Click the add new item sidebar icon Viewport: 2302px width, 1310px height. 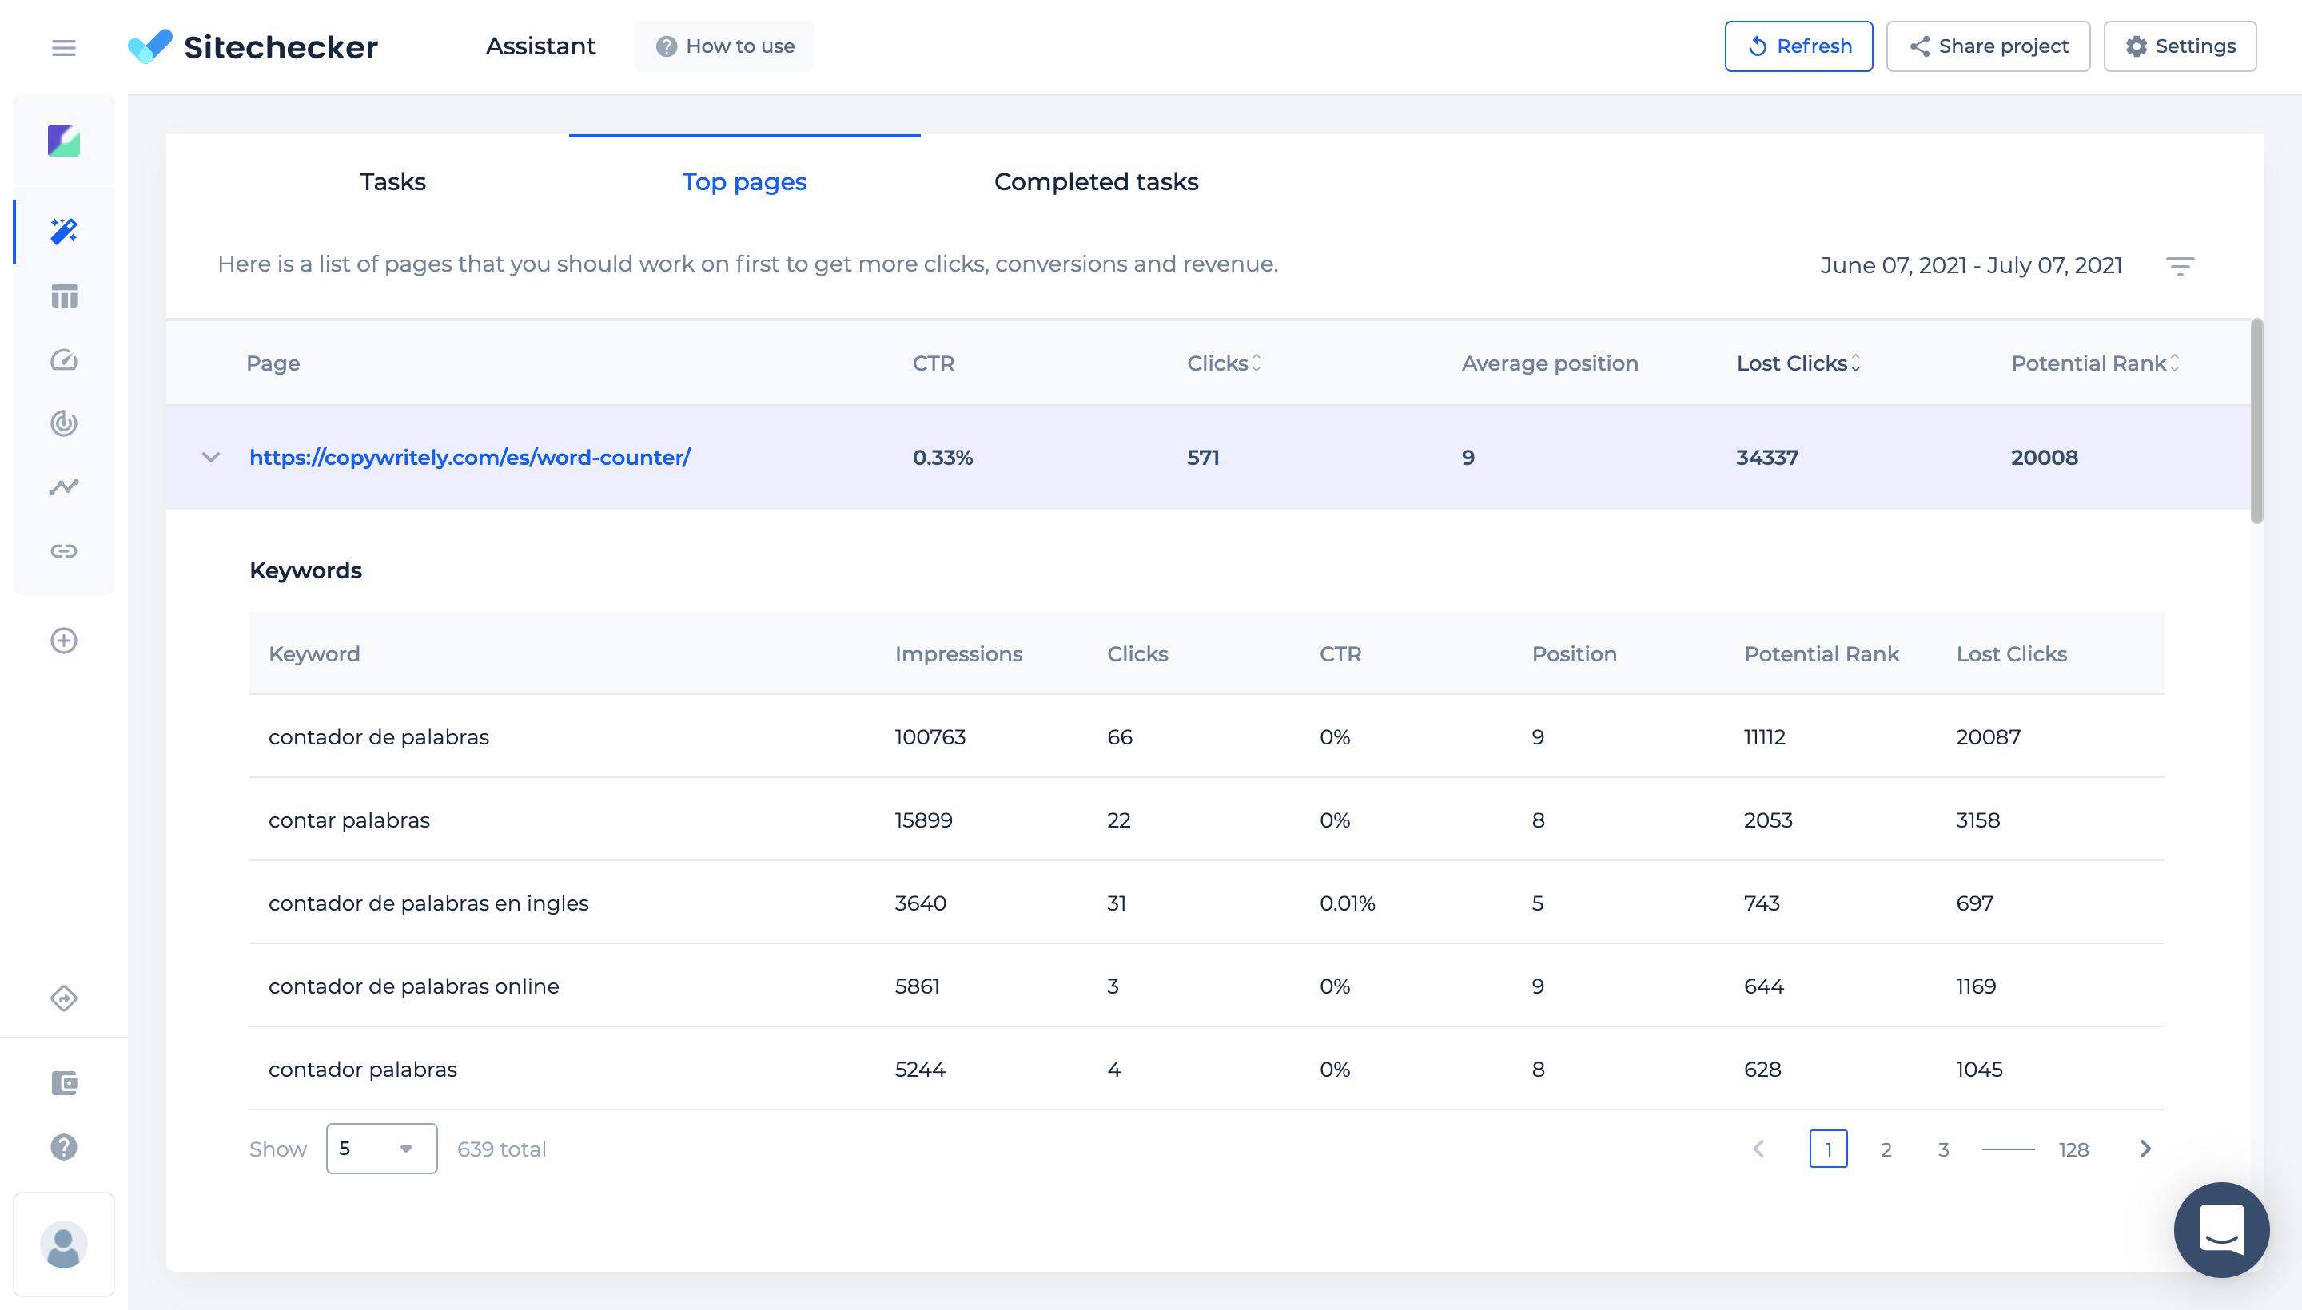63,640
